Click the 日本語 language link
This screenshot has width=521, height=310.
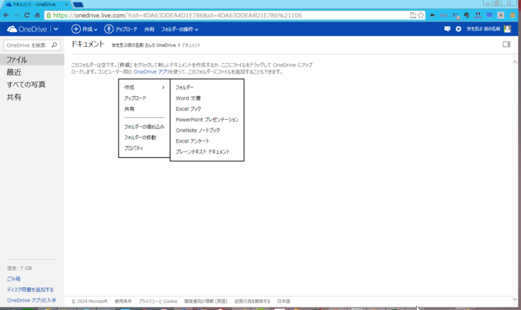(x=284, y=302)
